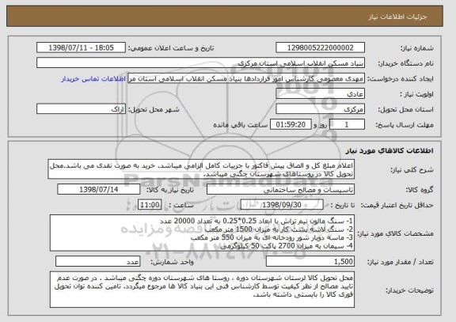Click the ایجاد کننده درخواست field
The image size is (456, 322).
click(x=246, y=78)
